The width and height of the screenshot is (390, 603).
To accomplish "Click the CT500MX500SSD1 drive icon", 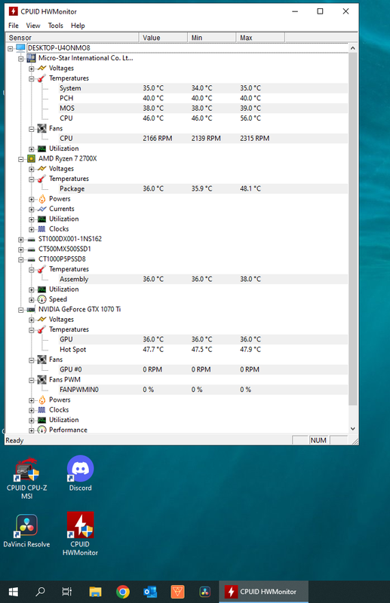I will click(31, 249).
